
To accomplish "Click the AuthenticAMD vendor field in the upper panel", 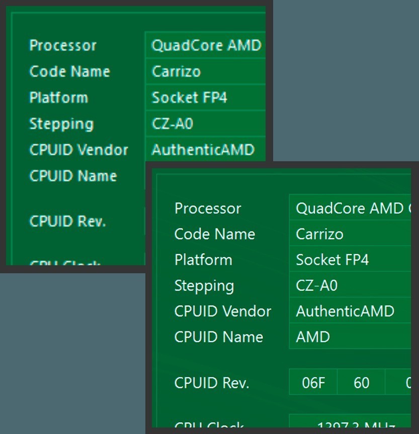I will click(206, 150).
